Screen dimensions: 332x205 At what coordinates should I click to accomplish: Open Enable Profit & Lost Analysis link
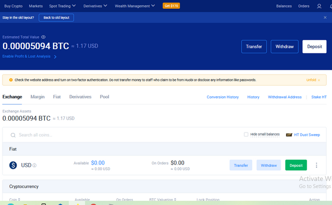point(26,56)
